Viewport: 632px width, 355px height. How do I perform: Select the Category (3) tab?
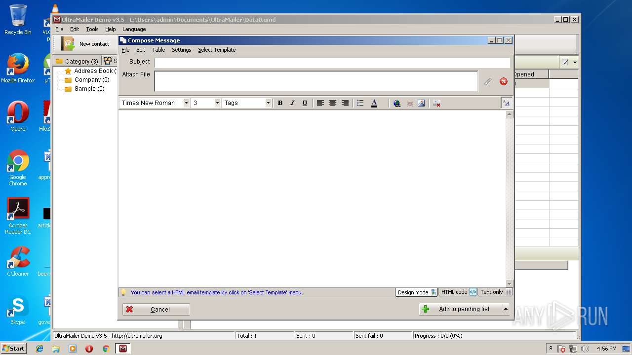pos(77,61)
